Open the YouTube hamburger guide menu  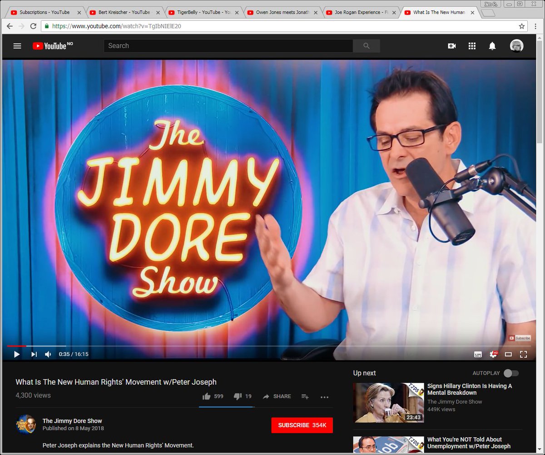(17, 46)
